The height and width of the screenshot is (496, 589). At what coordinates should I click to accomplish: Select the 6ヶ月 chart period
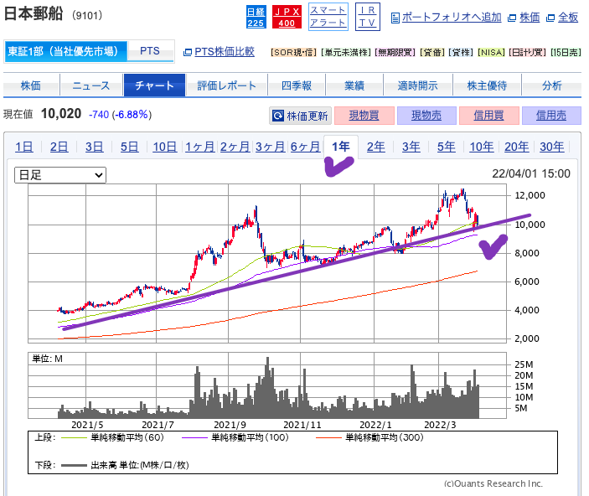[306, 147]
